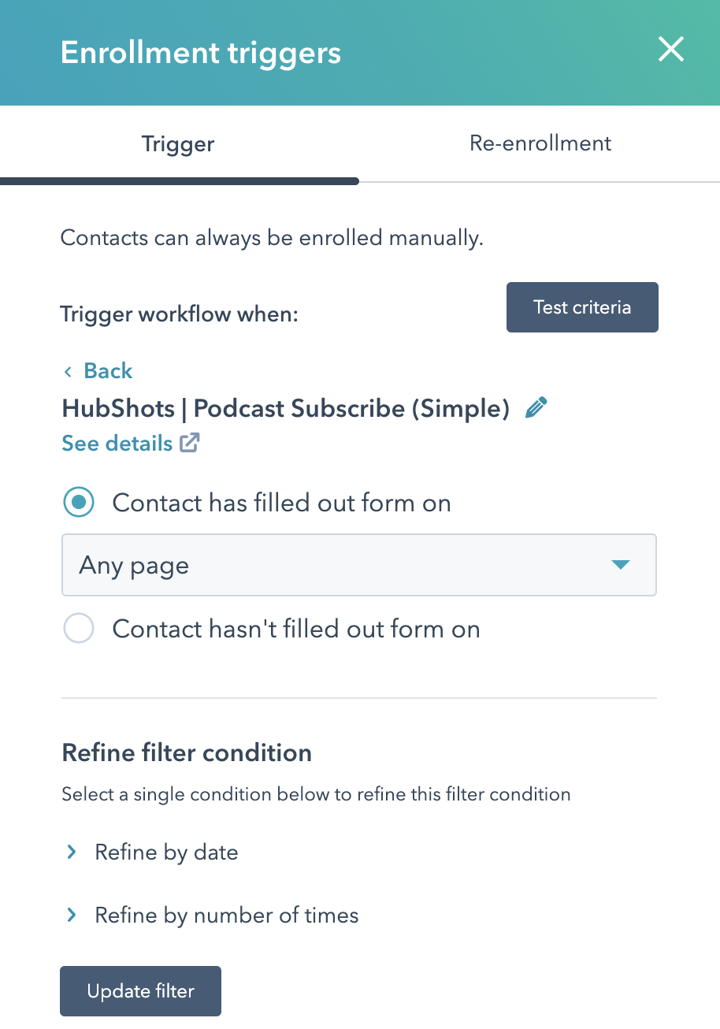720x1029 pixels.
Task: Open the Any page dropdown
Action: [358, 565]
